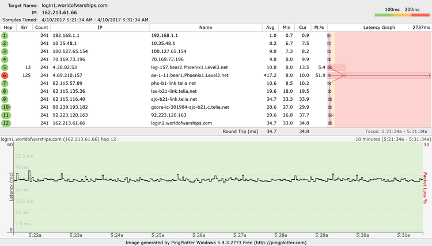Sort by the Min column header
This screenshot has width=432, height=246.
click(x=286, y=28)
